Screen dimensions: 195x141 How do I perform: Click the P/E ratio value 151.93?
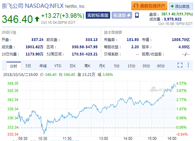click(132, 40)
